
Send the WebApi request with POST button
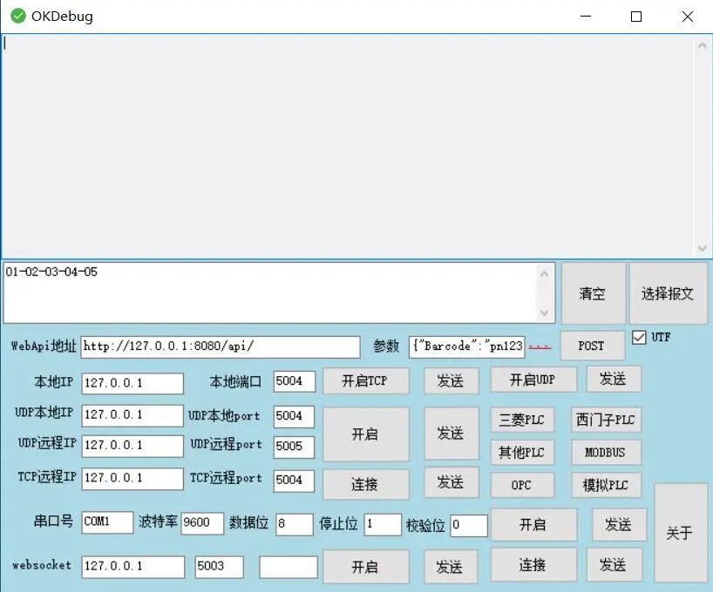click(x=592, y=346)
